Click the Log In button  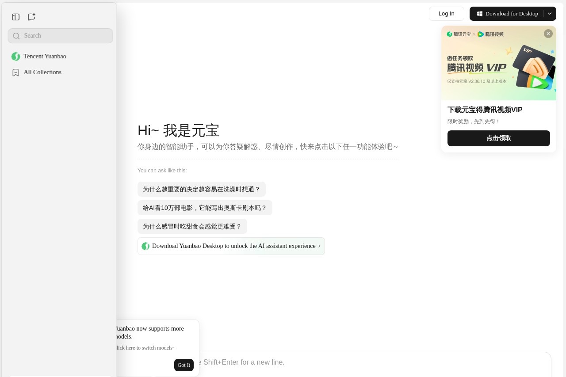click(447, 14)
